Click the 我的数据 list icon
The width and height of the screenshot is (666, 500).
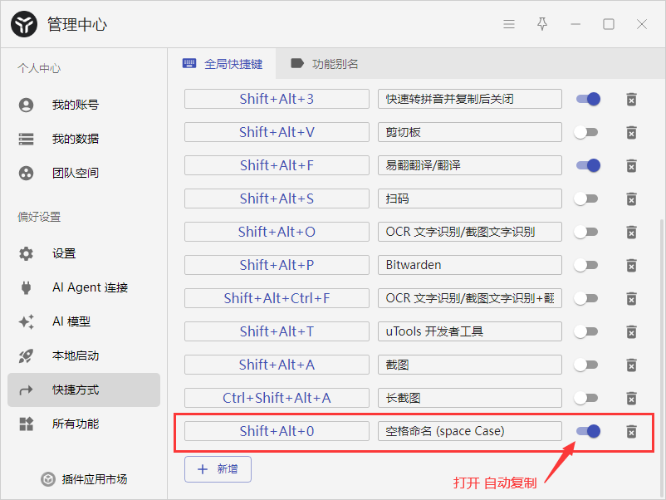26,139
